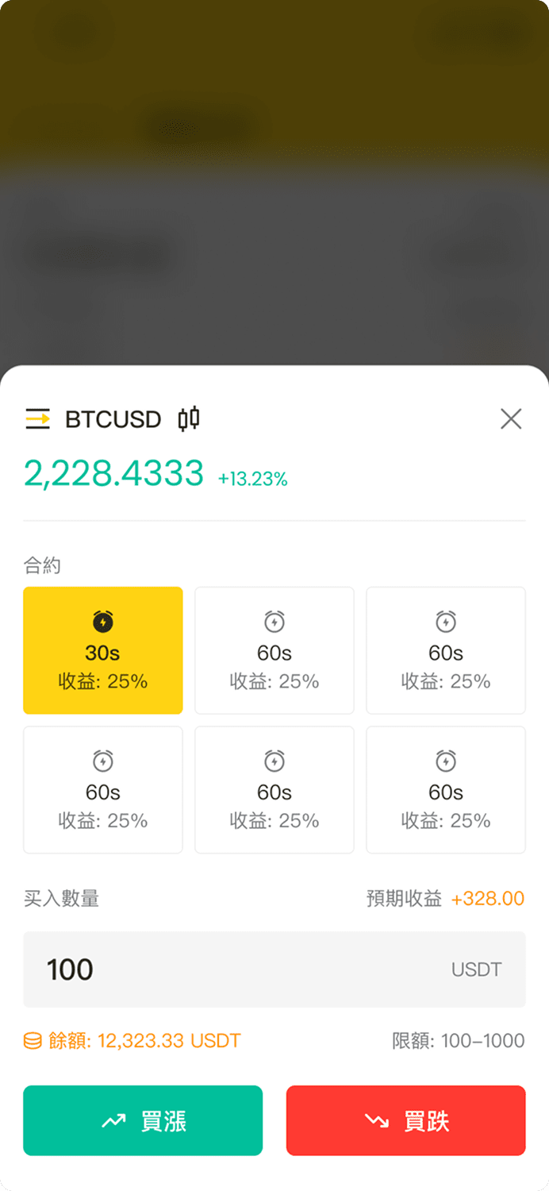Choose the first 60s contract in the second row
This screenshot has width=549, height=1191.
(x=103, y=790)
